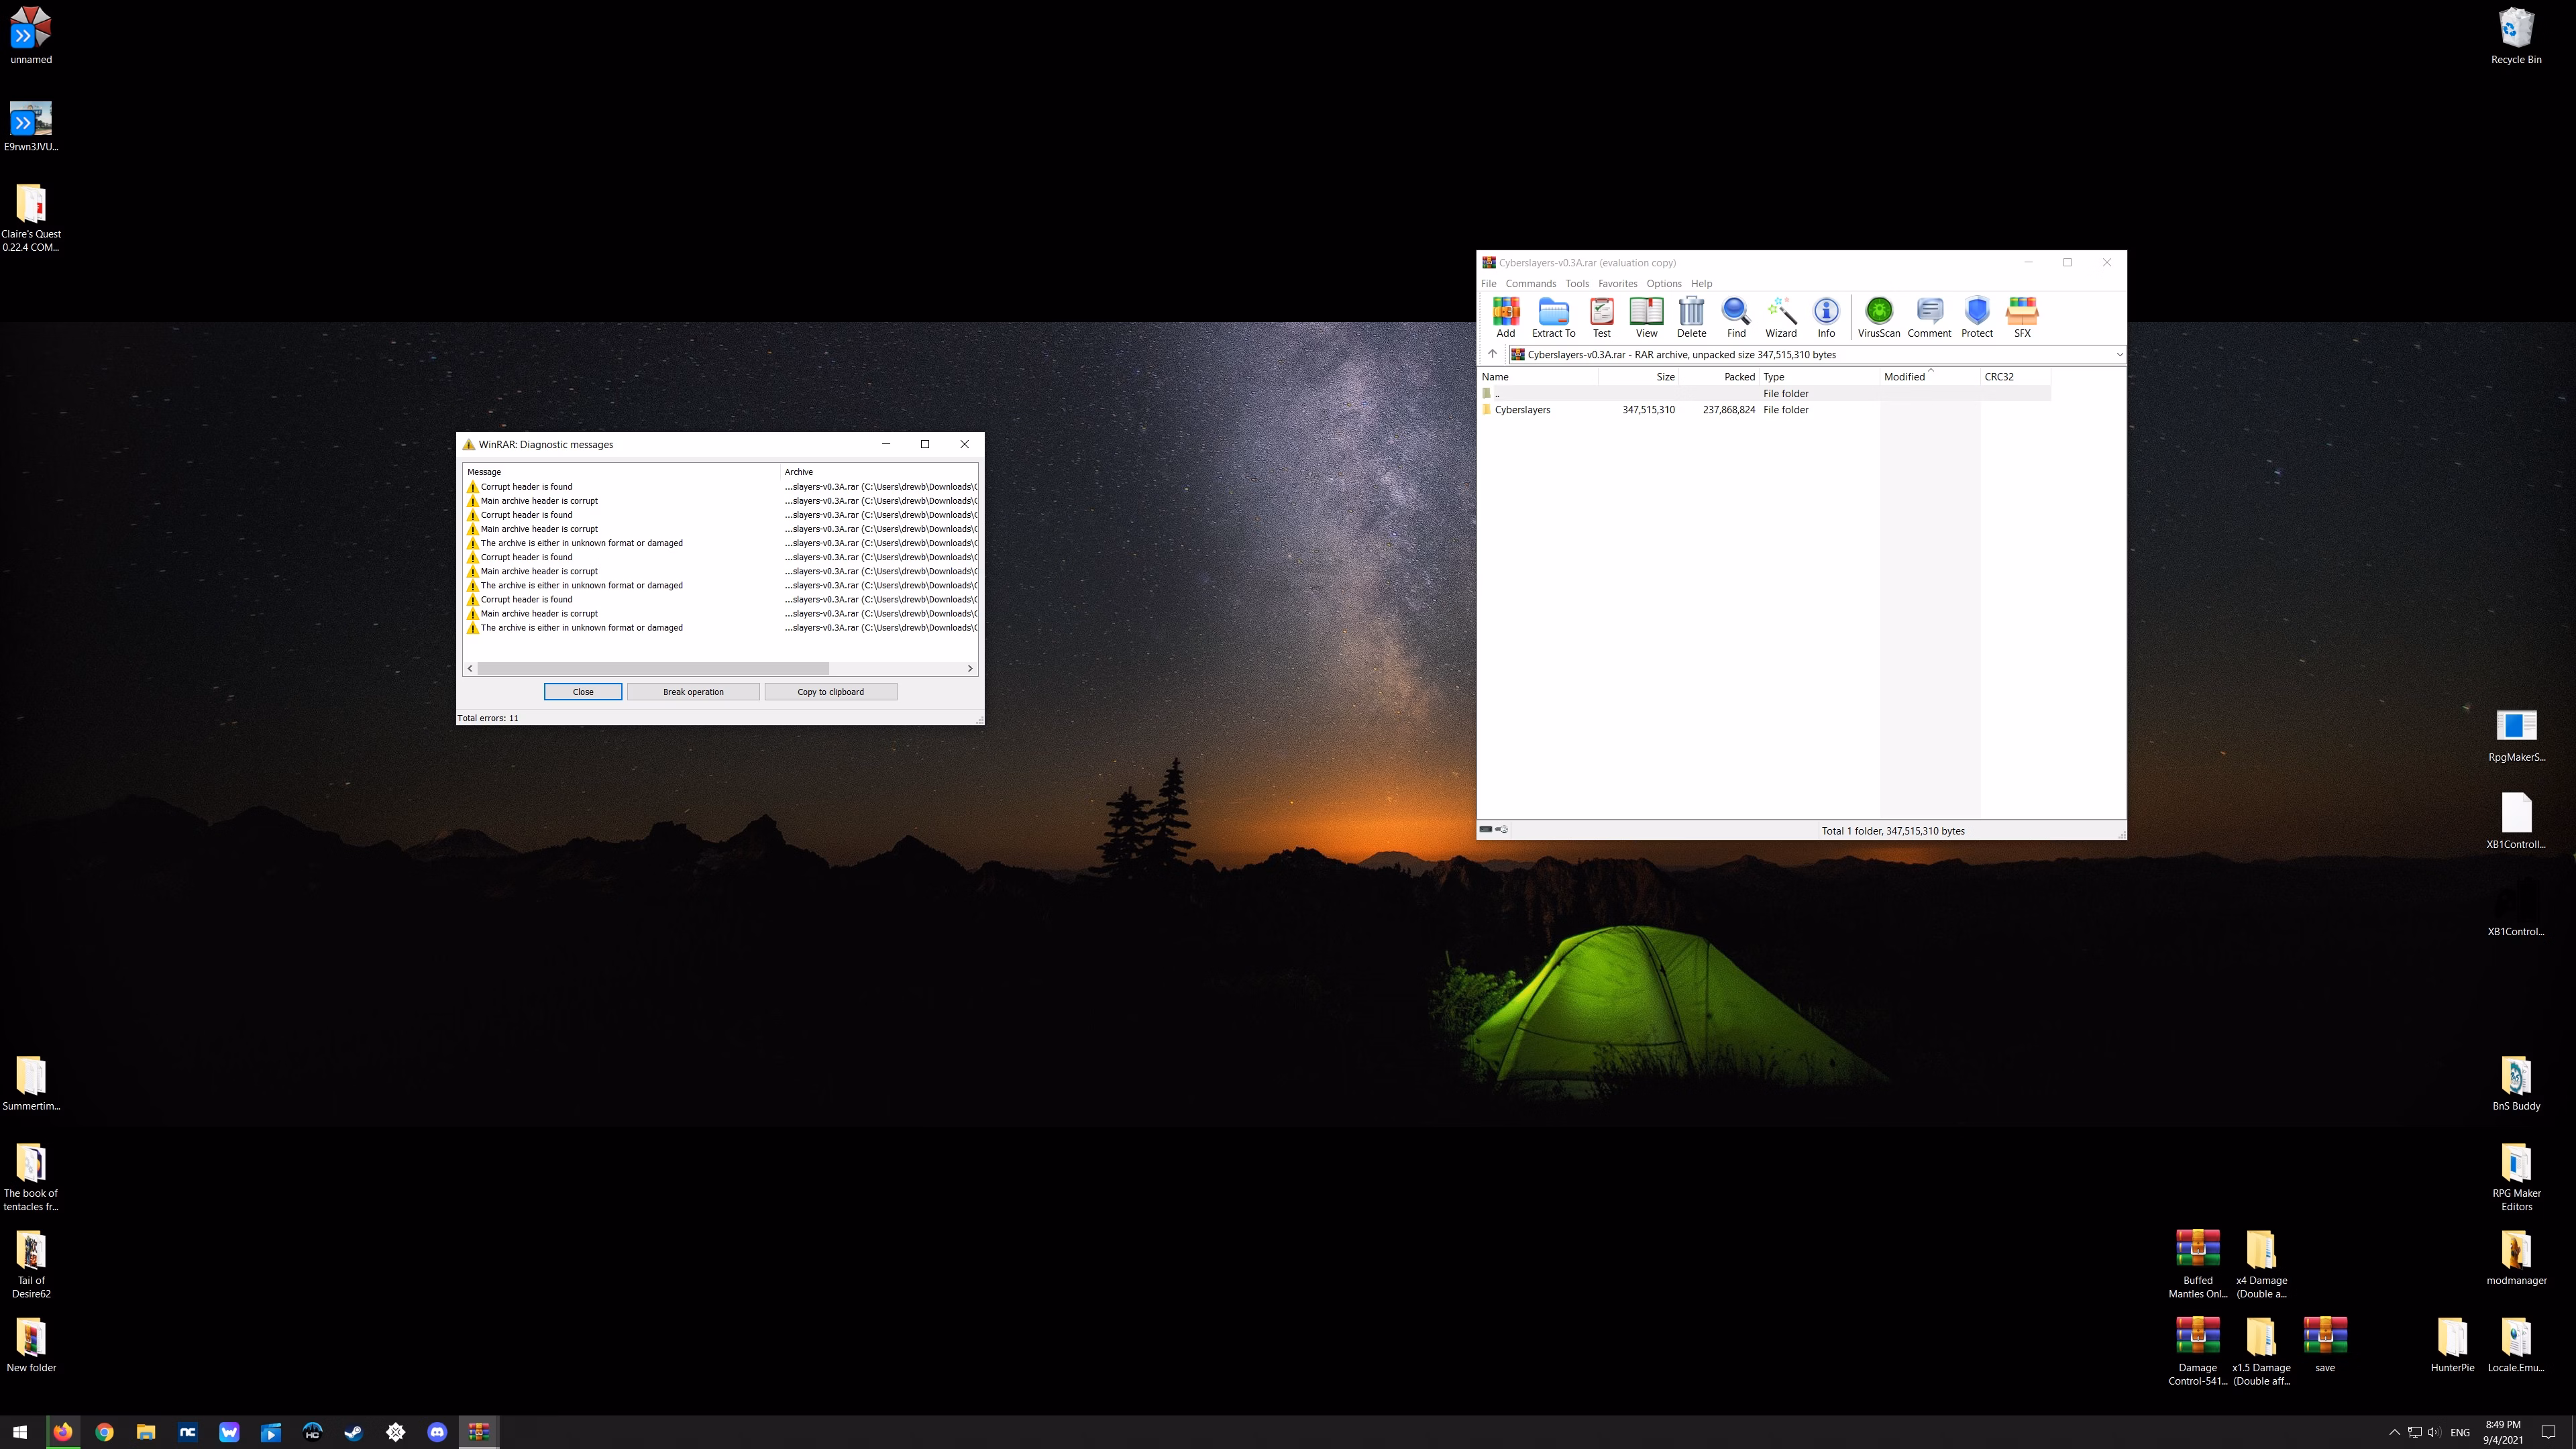Sort file list by CRC32 column

pyautogui.click(x=2014, y=376)
